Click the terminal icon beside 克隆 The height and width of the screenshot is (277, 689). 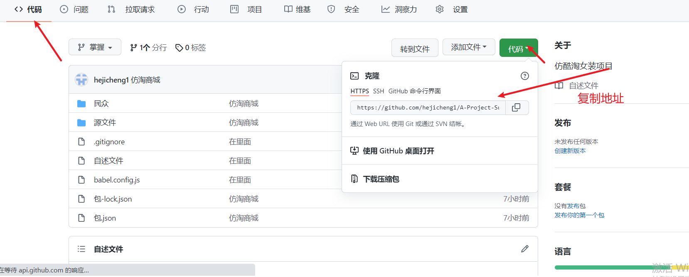point(354,76)
